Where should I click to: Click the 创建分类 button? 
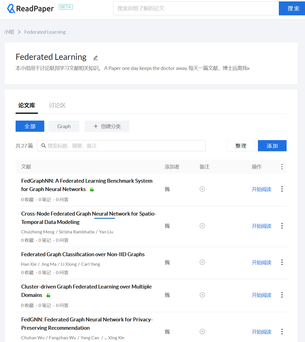107,126
